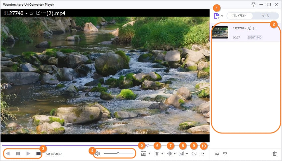This screenshot has width=282, height=161.
Task: Mute audio with the speaker icon
Action: coord(98,153)
